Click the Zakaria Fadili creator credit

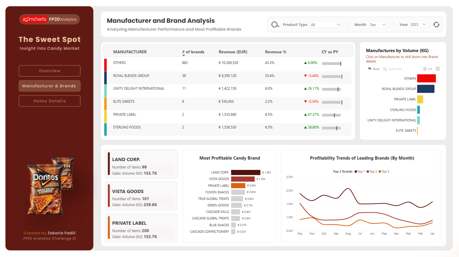point(62,233)
